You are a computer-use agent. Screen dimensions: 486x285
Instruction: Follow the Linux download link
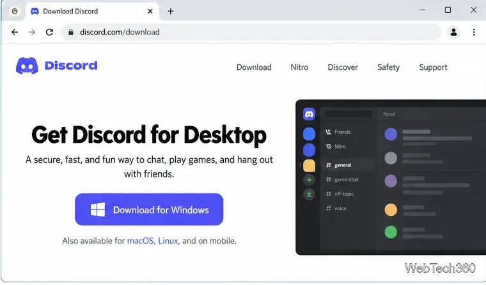click(x=168, y=241)
